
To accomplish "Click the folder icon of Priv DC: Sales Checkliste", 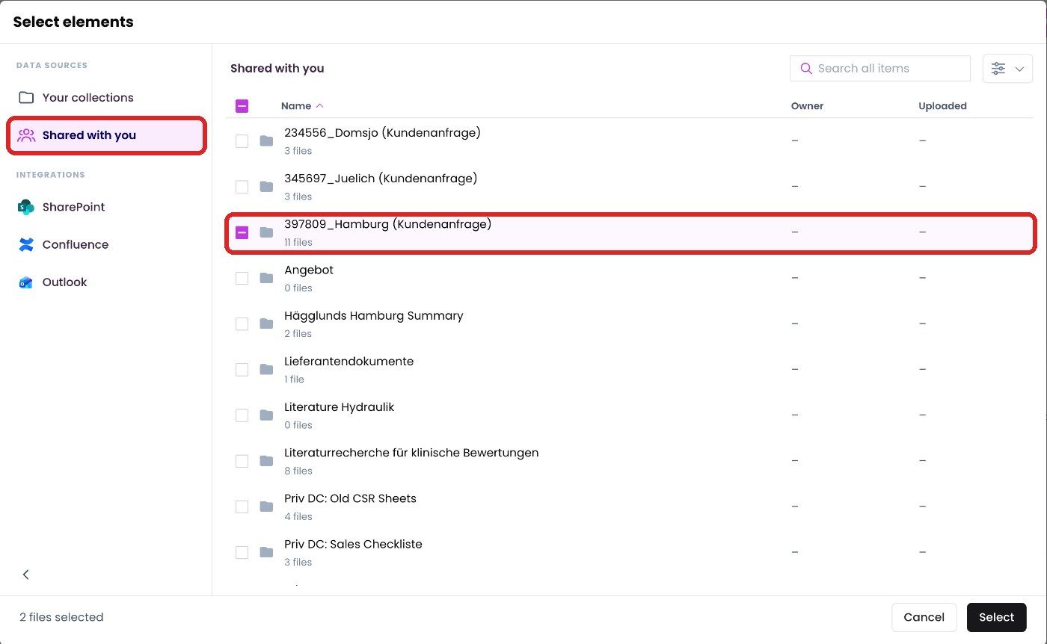I will (x=266, y=552).
